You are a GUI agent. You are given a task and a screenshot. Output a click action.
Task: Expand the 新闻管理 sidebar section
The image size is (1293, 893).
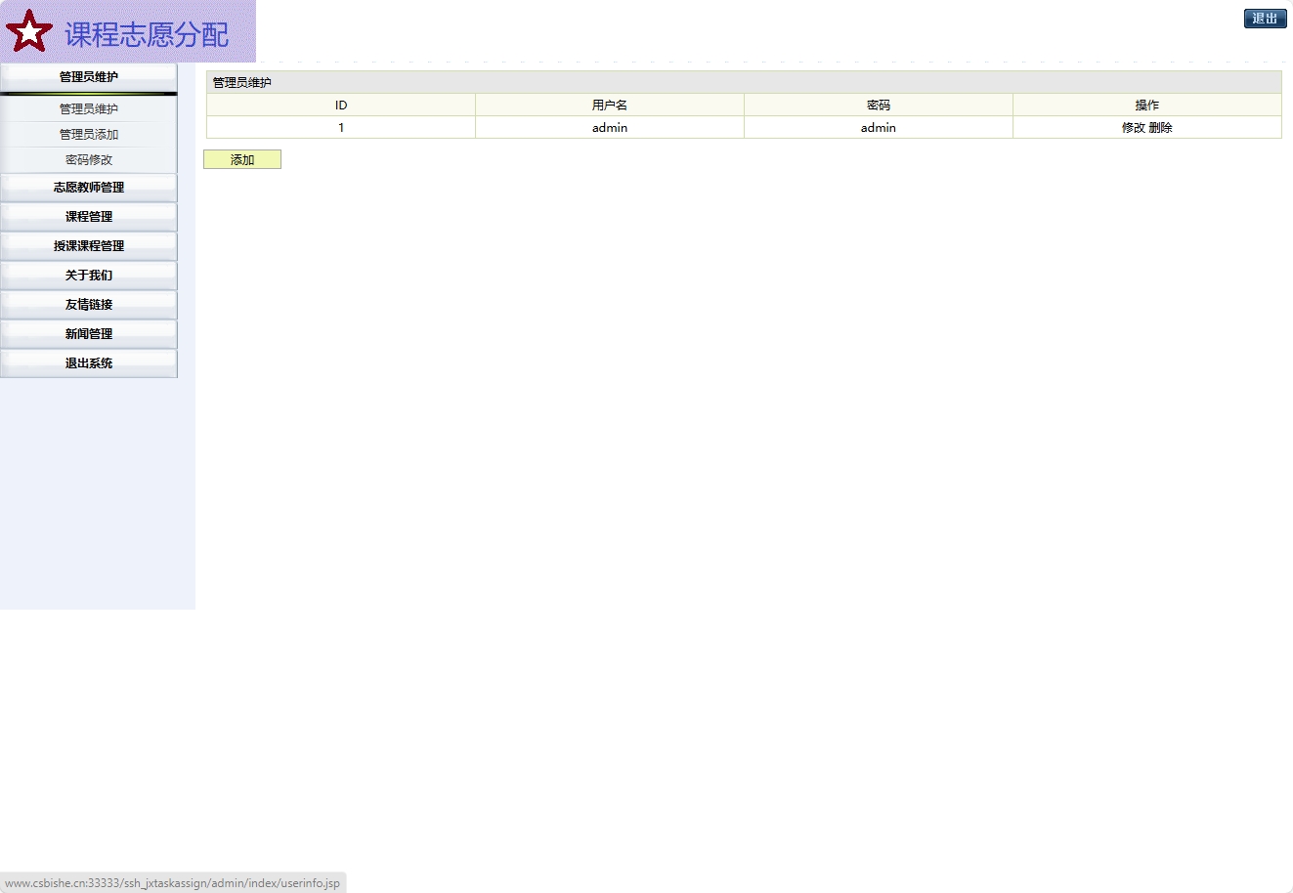pos(89,334)
